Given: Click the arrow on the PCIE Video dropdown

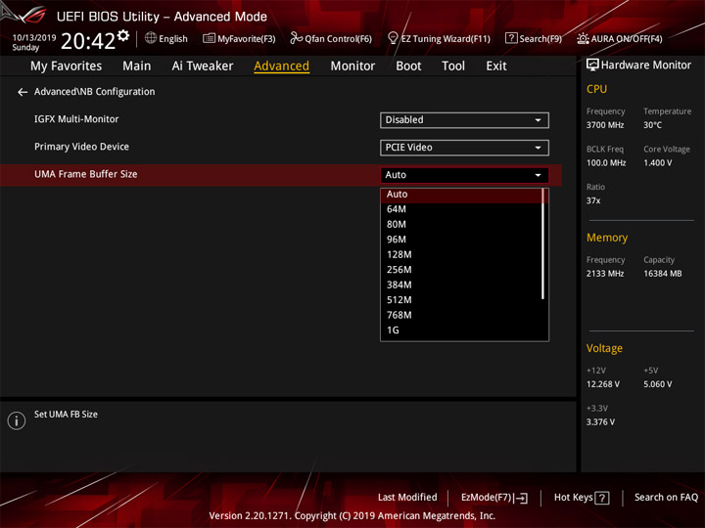Looking at the screenshot, I should tap(538, 148).
